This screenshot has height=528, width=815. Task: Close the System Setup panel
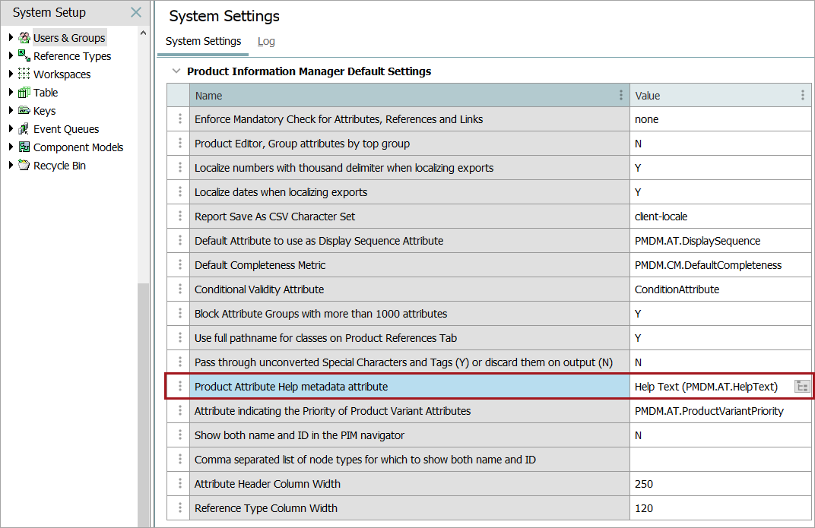[136, 13]
